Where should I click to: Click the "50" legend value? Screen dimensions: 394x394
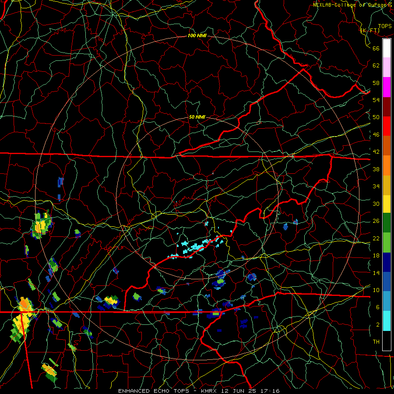click(376, 117)
